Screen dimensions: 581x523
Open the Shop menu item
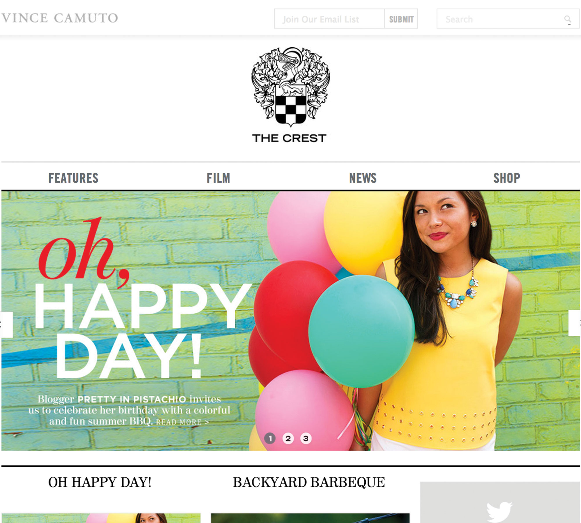[x=507, y=178]
